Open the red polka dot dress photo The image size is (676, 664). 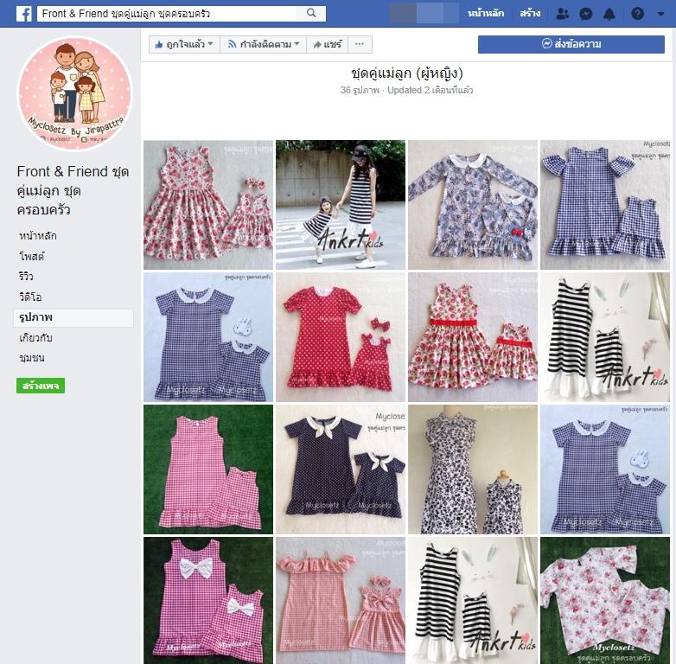341,337
